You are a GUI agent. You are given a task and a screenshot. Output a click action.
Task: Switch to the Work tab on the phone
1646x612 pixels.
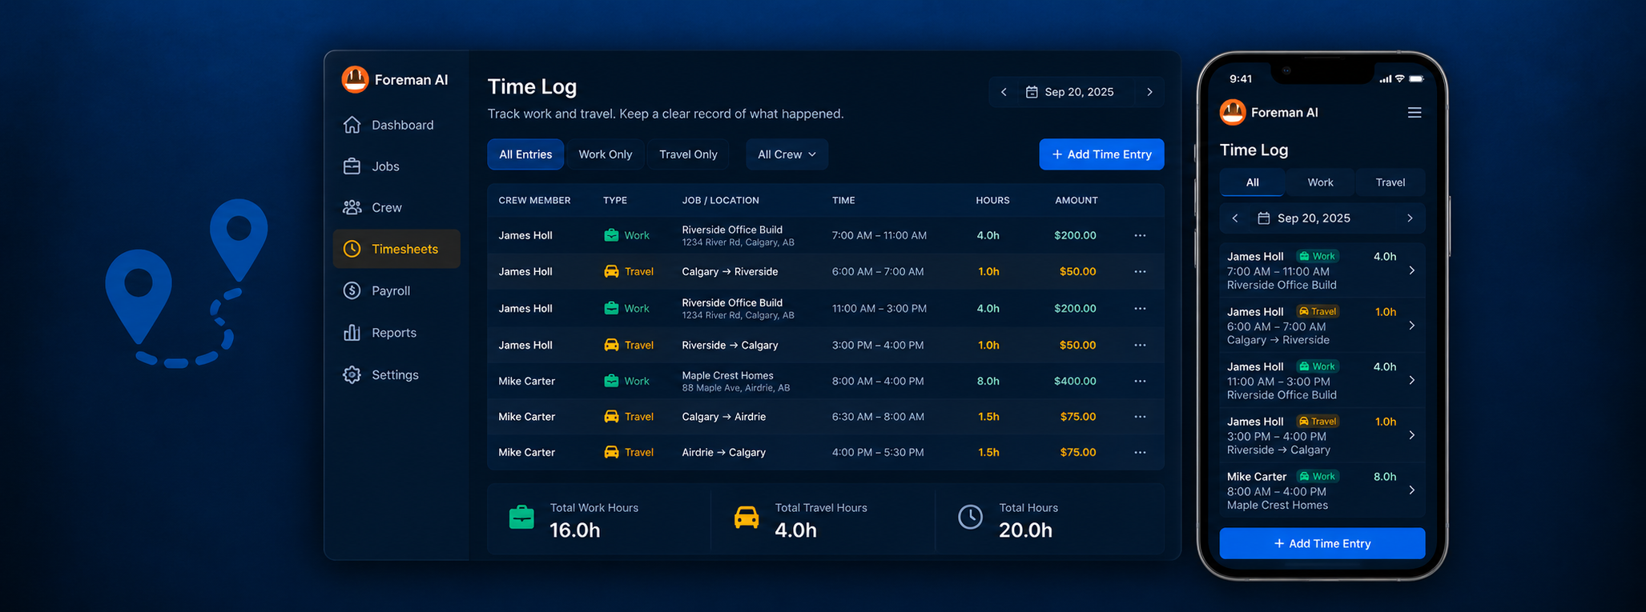click(x=1320, y=182)
